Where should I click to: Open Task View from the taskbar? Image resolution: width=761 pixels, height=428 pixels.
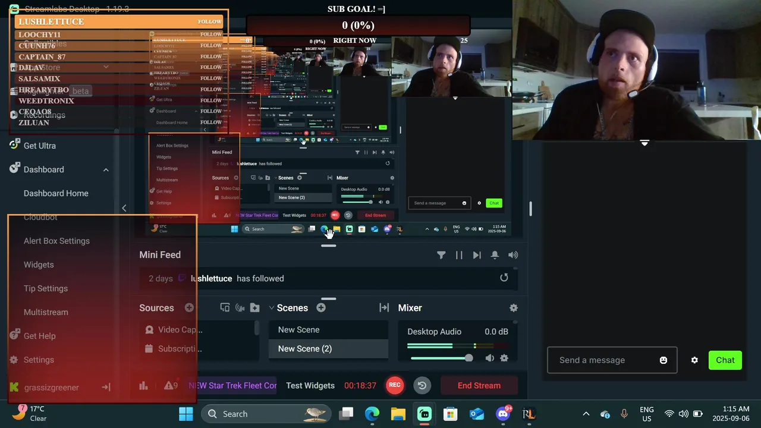coord(346,414)
